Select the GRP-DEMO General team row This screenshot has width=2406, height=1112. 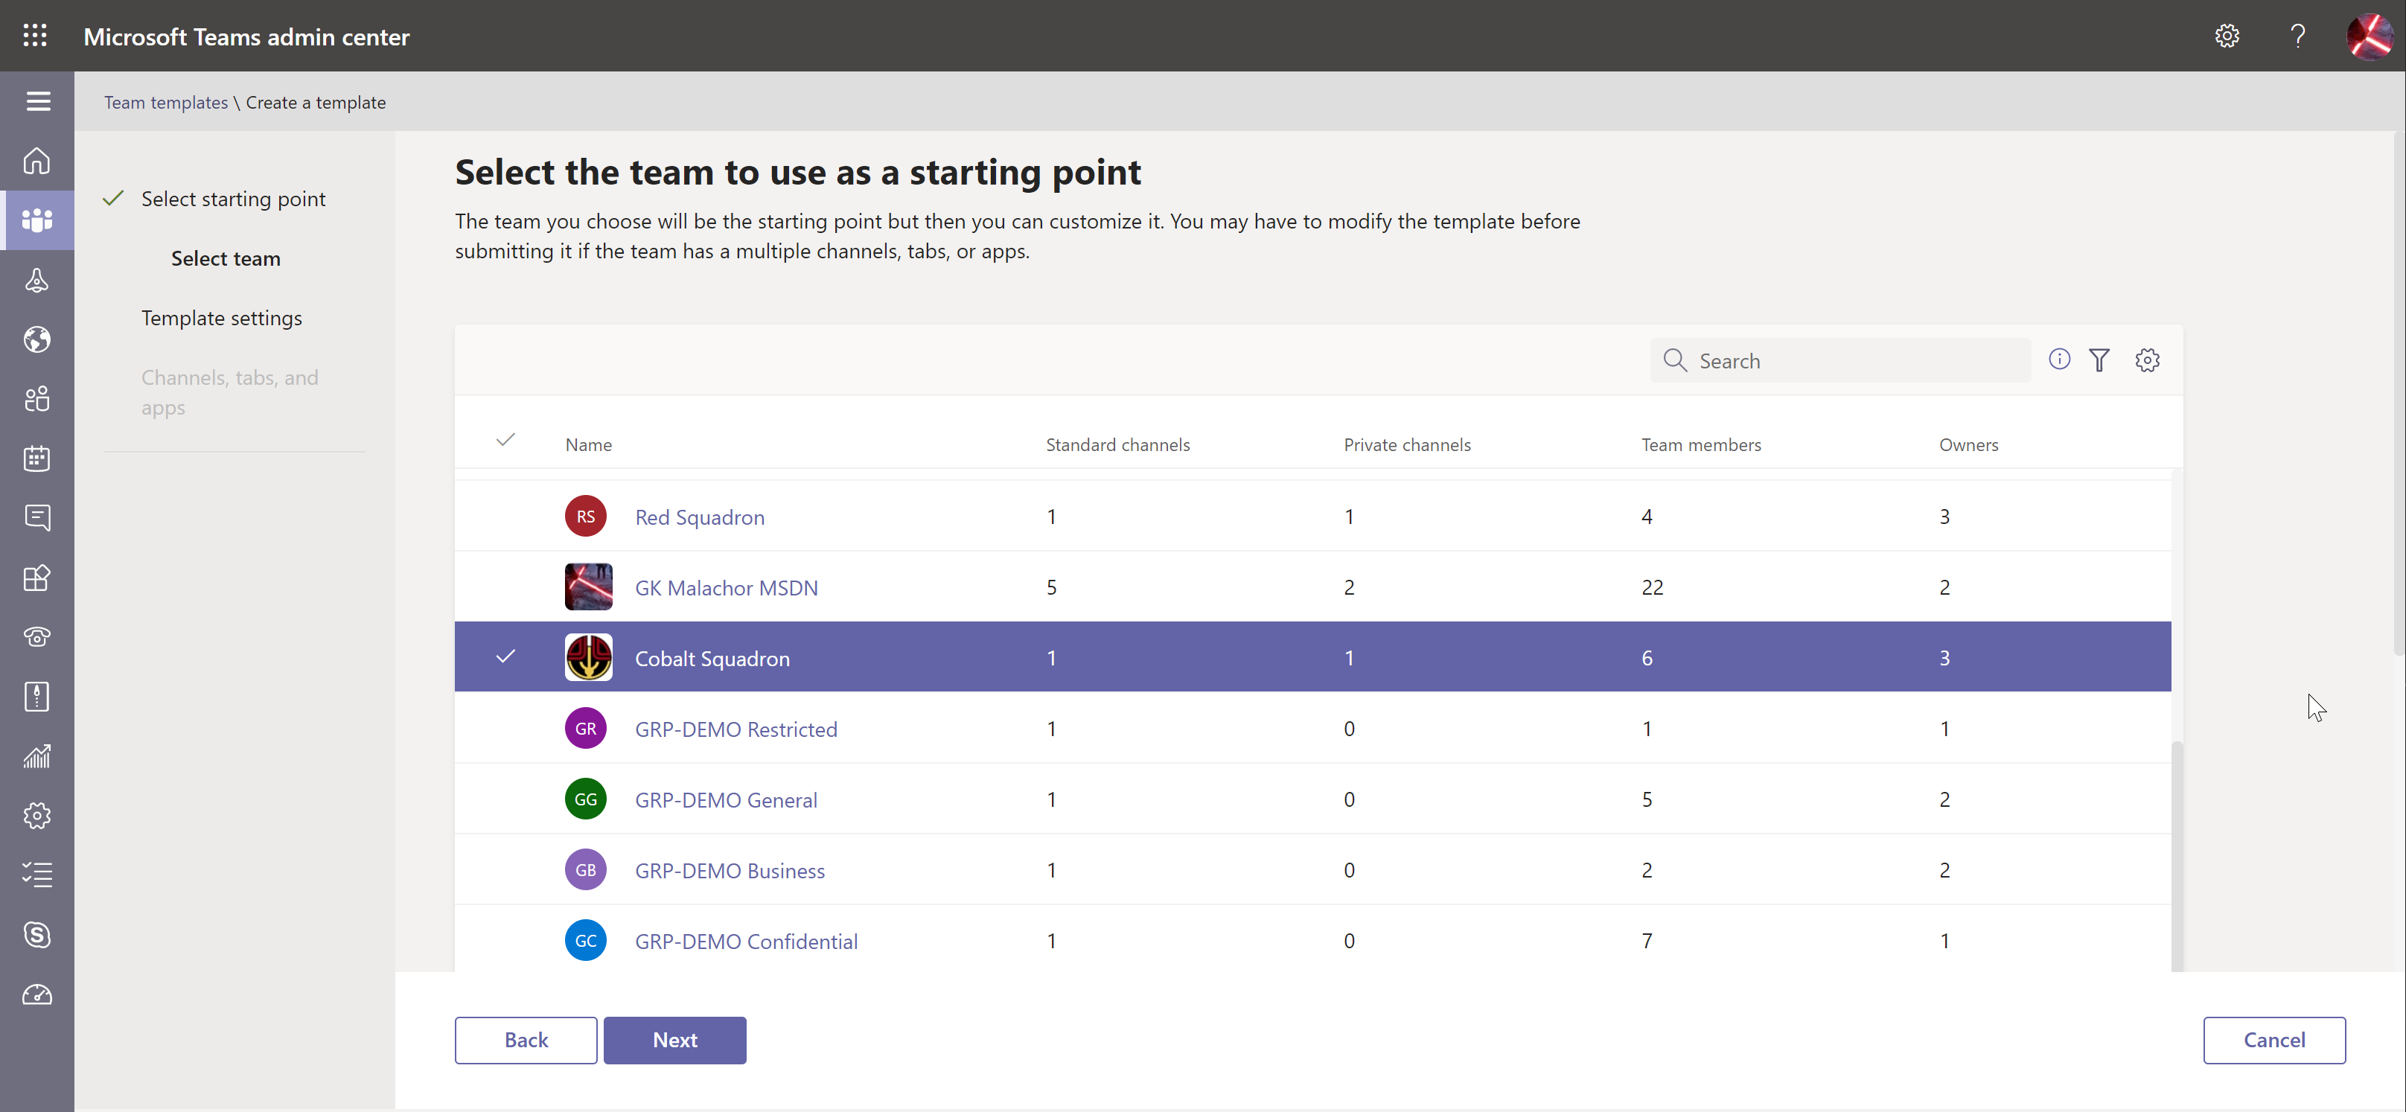pos(1312,799)
